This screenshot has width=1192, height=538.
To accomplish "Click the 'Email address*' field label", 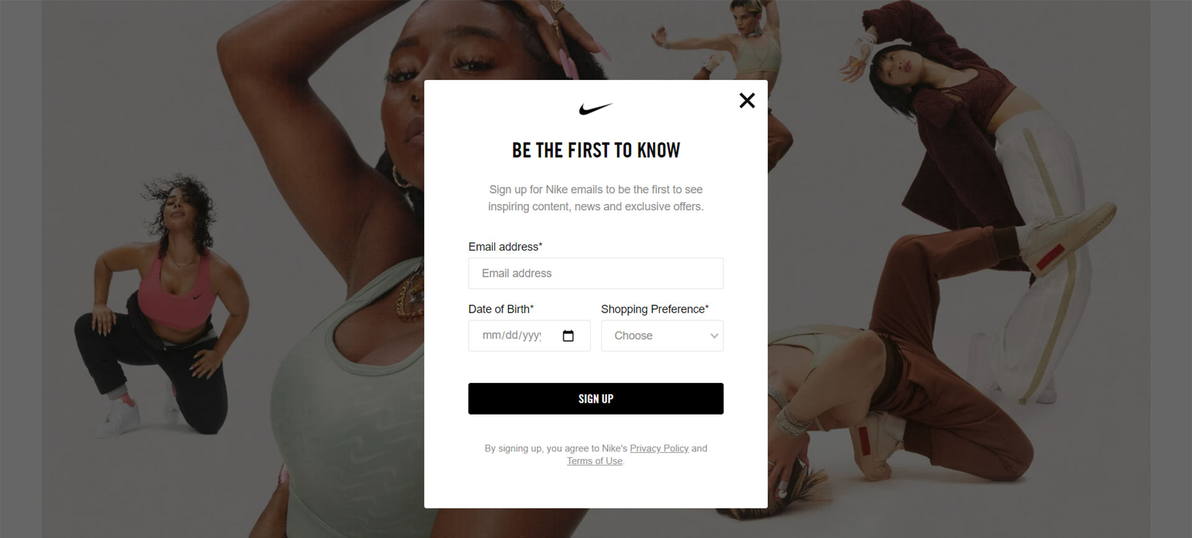I will 505,246.
